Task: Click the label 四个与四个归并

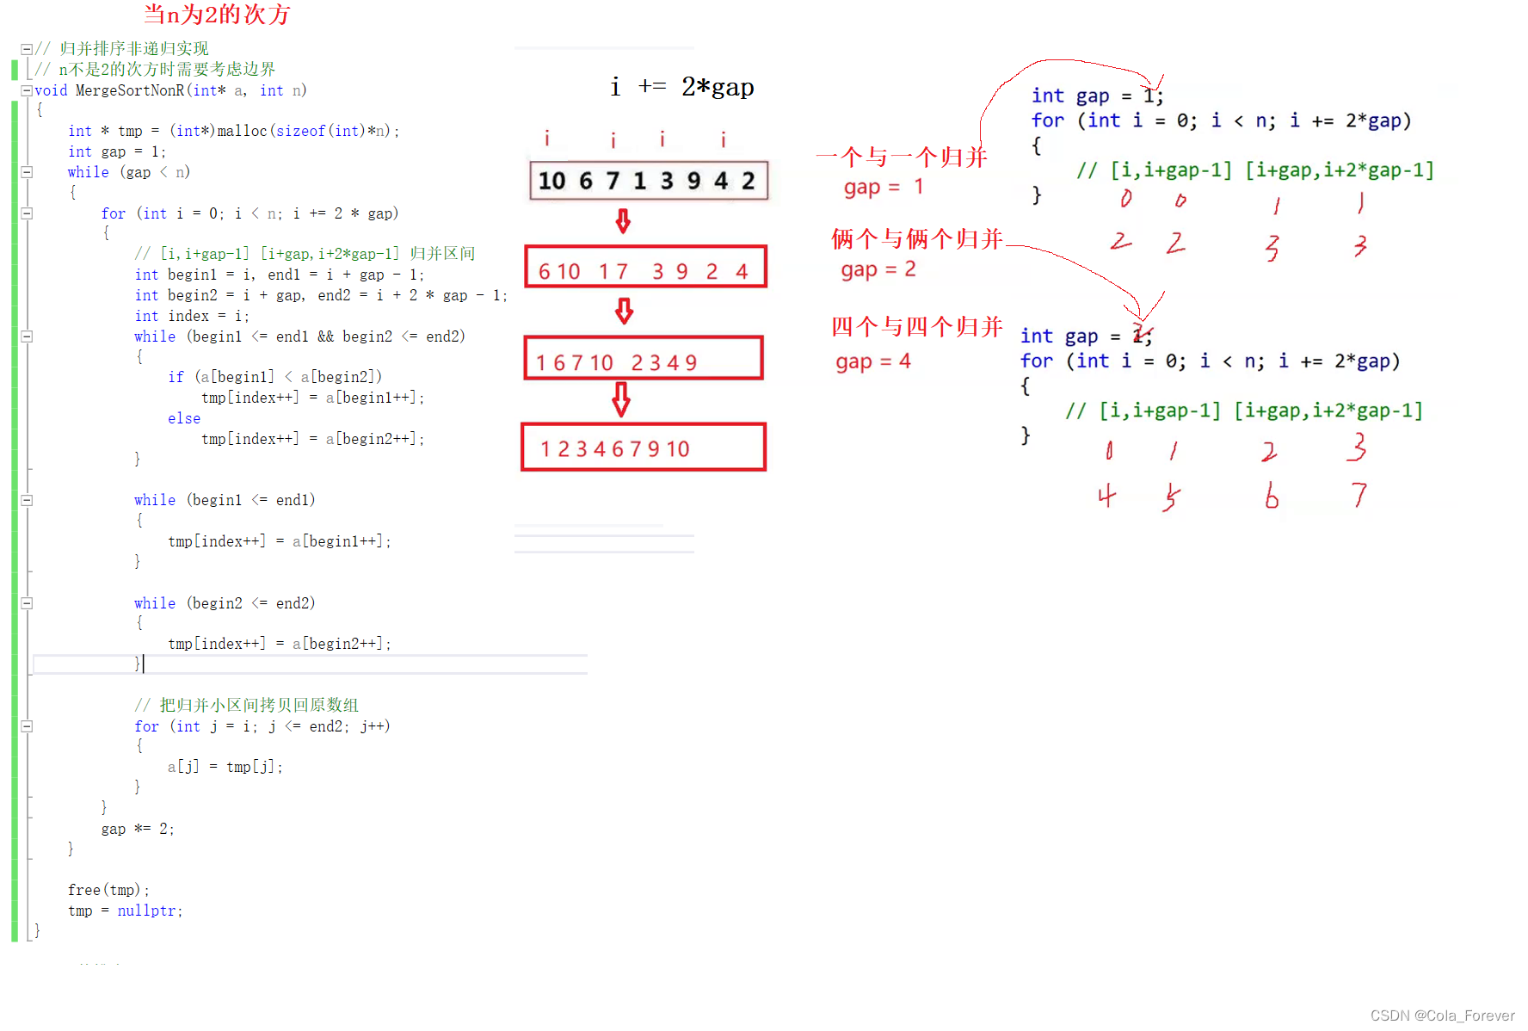Action: click(917, 326)
